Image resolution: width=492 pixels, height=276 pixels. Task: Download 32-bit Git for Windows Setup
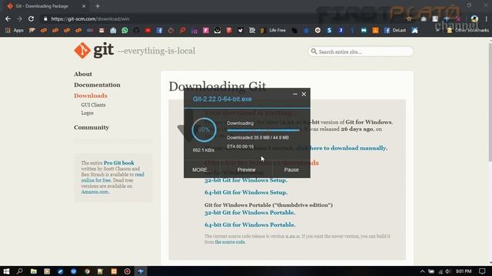pyautogui.click(x=246, y=180)
